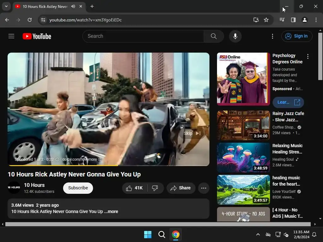The image size is (323, 242).
Task: Open Windows taskbar search
Action: (162, 234)
